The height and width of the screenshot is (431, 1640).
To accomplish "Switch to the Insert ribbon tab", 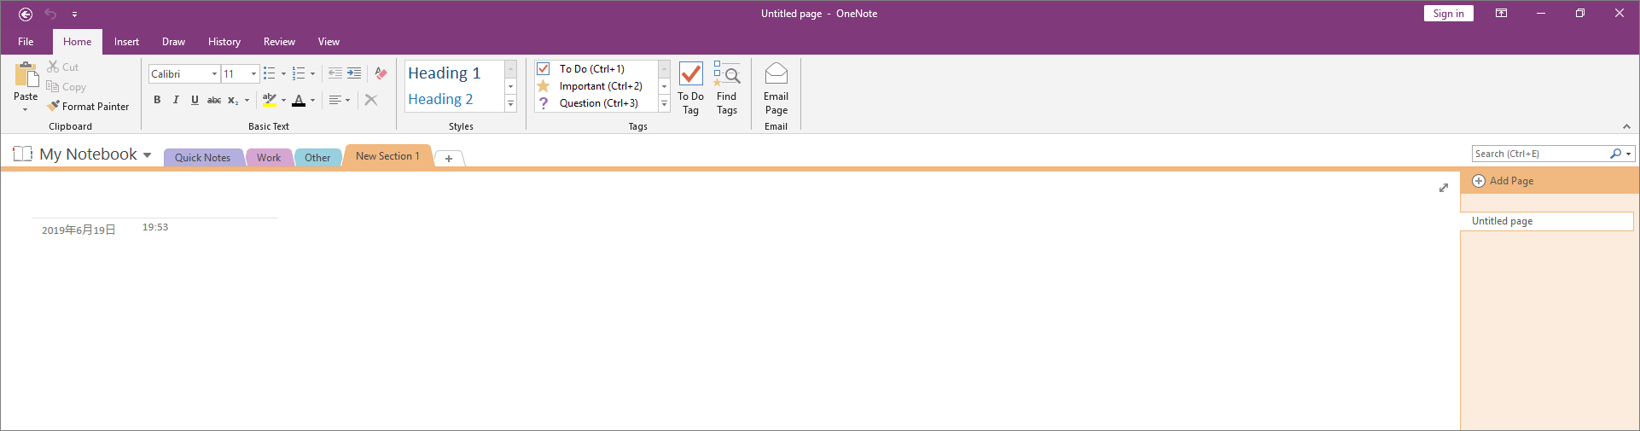I will tap(126, 42).
